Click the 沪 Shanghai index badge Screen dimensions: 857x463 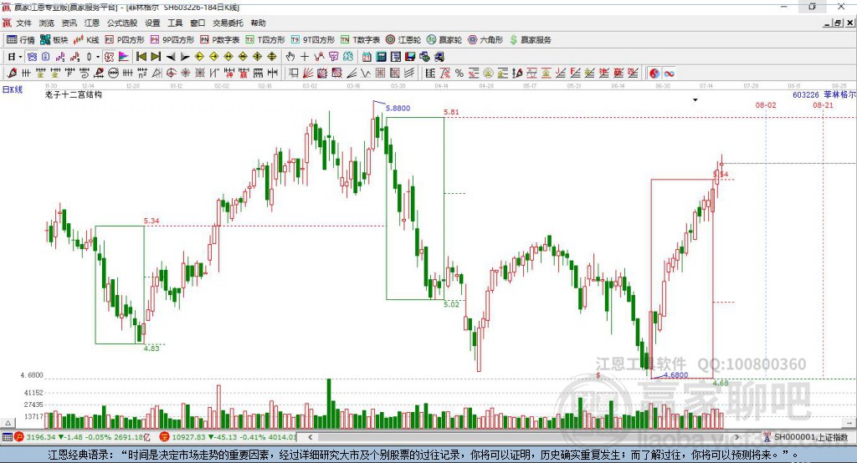(x=19, y=437)
